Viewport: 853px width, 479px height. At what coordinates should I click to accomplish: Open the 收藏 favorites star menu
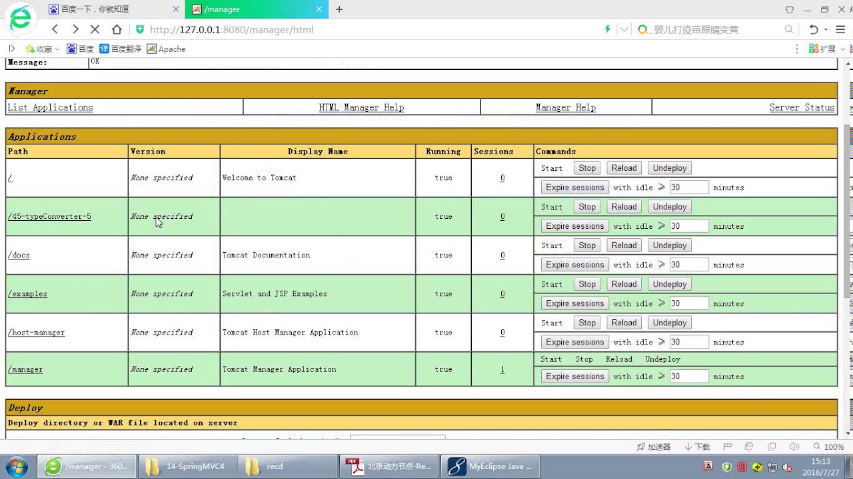[41, 49]
